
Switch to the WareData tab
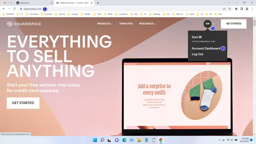[x=35, y=3]
